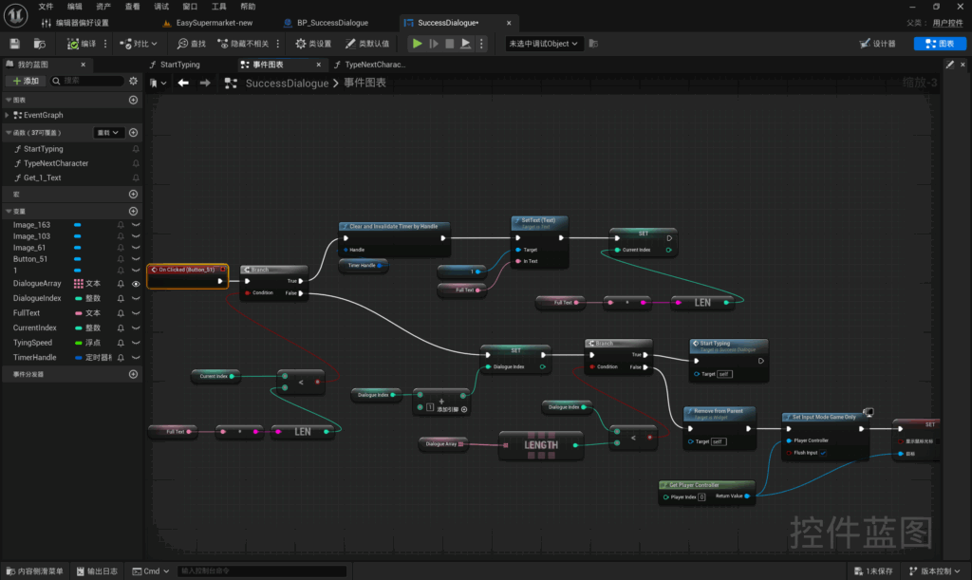Start play in editor

point(418,44)
